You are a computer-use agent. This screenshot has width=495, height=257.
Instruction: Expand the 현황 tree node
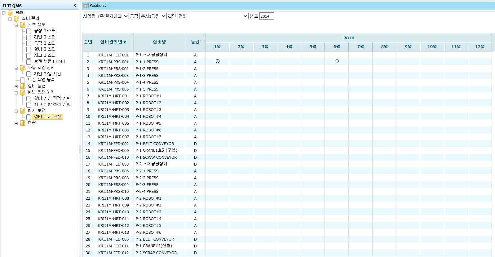coord(16,123)
